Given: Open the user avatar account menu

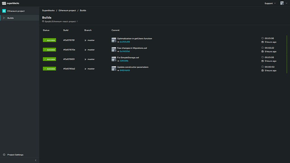Looking at the screenshot, I should [284, 3].
